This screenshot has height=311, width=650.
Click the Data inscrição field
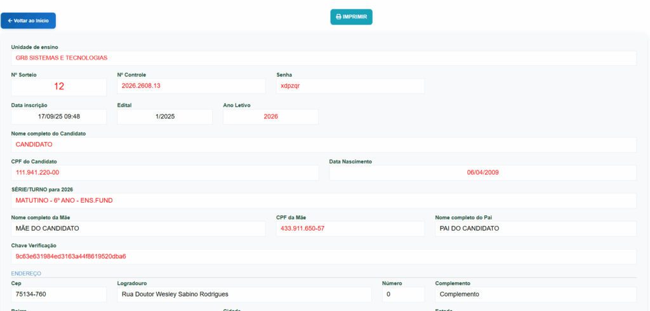point(59,117)
